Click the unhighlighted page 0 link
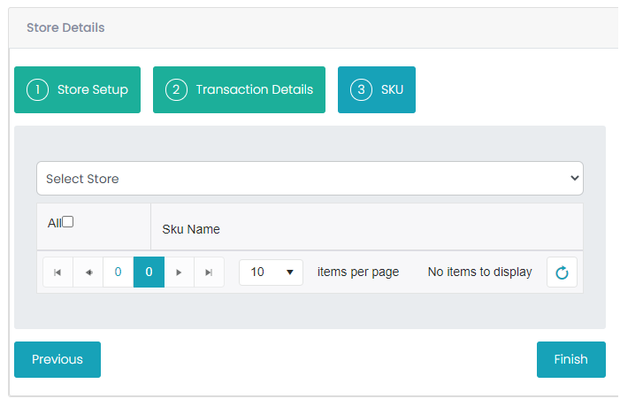The image size is (620, 399). point(119,272)
